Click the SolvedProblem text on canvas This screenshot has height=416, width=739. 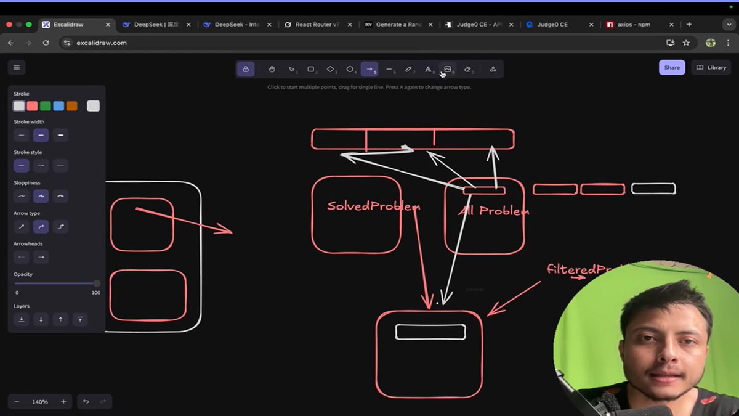click(x=373, y=206)
